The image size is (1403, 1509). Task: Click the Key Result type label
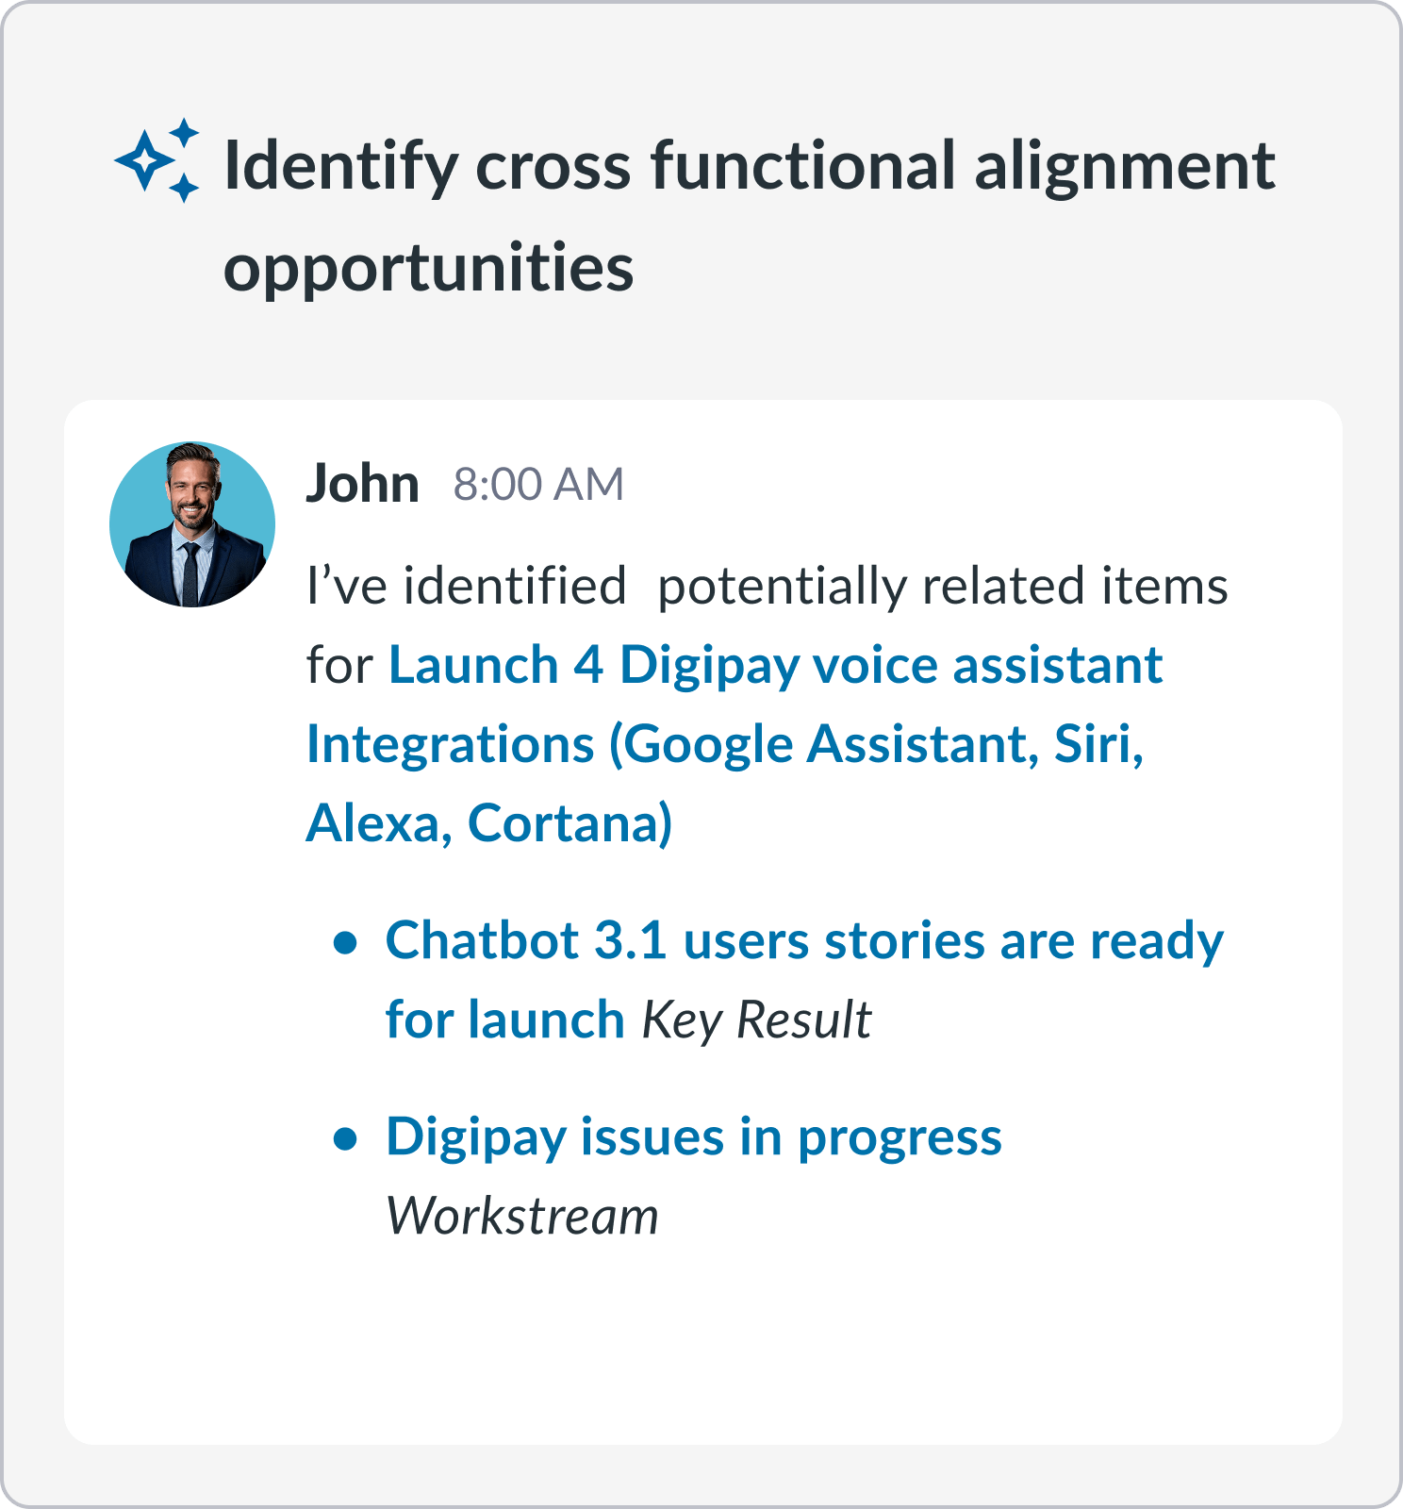point(756,1020)
